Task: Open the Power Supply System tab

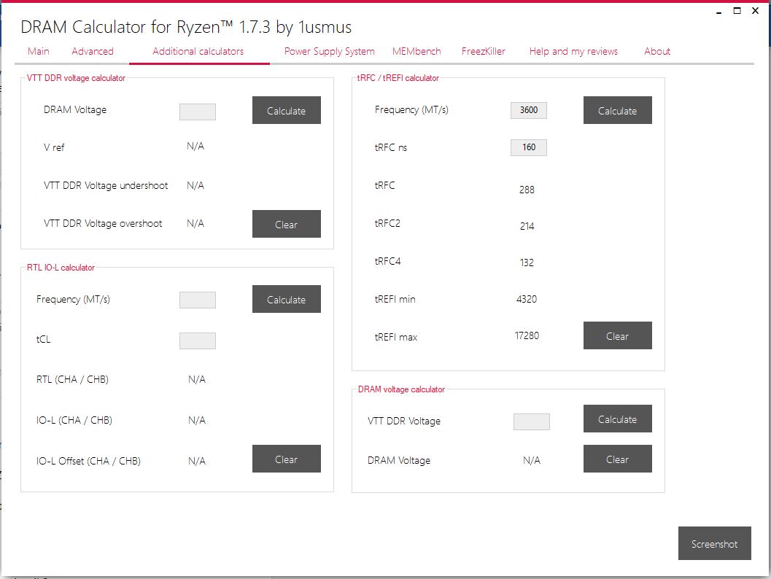Action: pos(330,51)
